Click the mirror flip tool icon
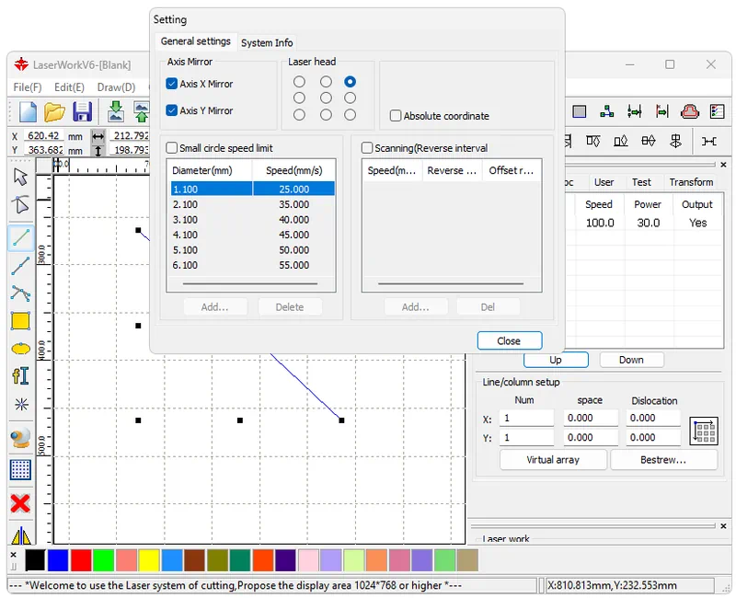This screenshot has height=598, width=736. [21, 535]
